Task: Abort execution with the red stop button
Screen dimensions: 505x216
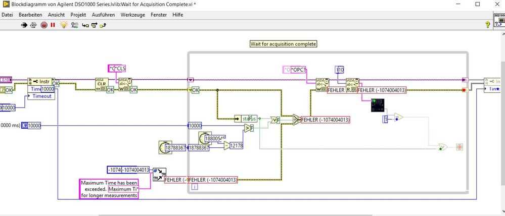Action: [44, 25]
